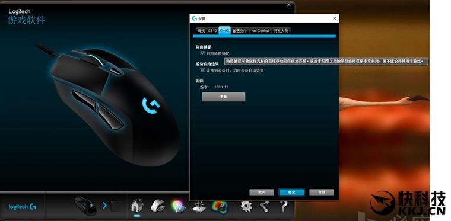Open the surface tuning icon
Image resolution: width=451 pixels, height=221 pixels.
pyautogui.click(x=198, y=206)
